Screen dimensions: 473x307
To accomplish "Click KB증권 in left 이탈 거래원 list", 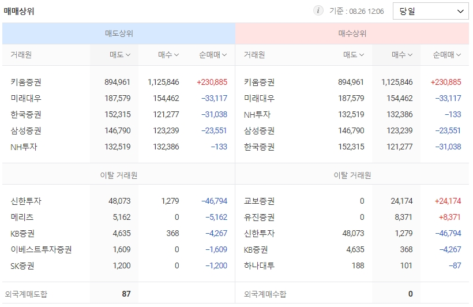I will click(22, 233).
